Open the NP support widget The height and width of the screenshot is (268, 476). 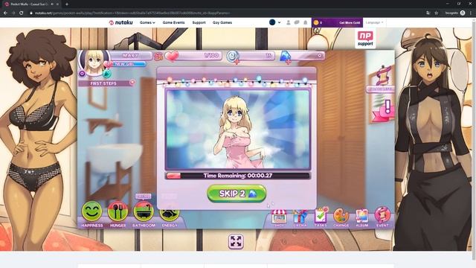pos(365,39)
